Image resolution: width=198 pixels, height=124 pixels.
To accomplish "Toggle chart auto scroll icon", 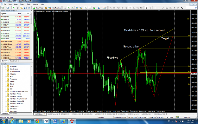I will tap(86, 8).
